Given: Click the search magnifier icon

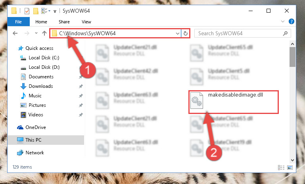Looking at the screenshot, I should point(285,33).
